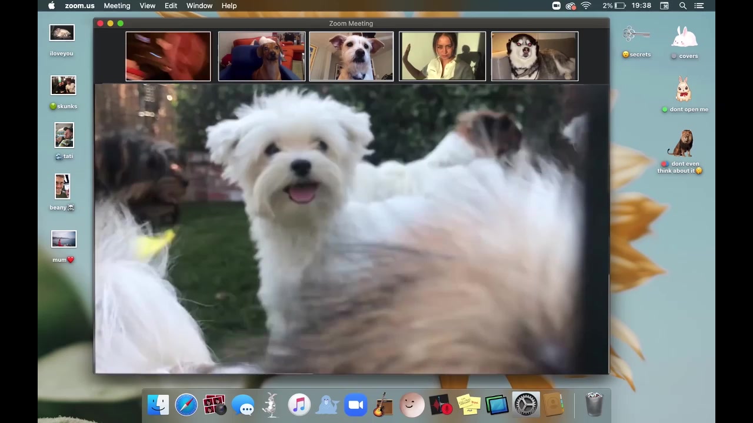Open the Messages app in dock
Image resolution: width=753 pixels, height=423 pixels.
pyautogui.click(x=243, y=405)
